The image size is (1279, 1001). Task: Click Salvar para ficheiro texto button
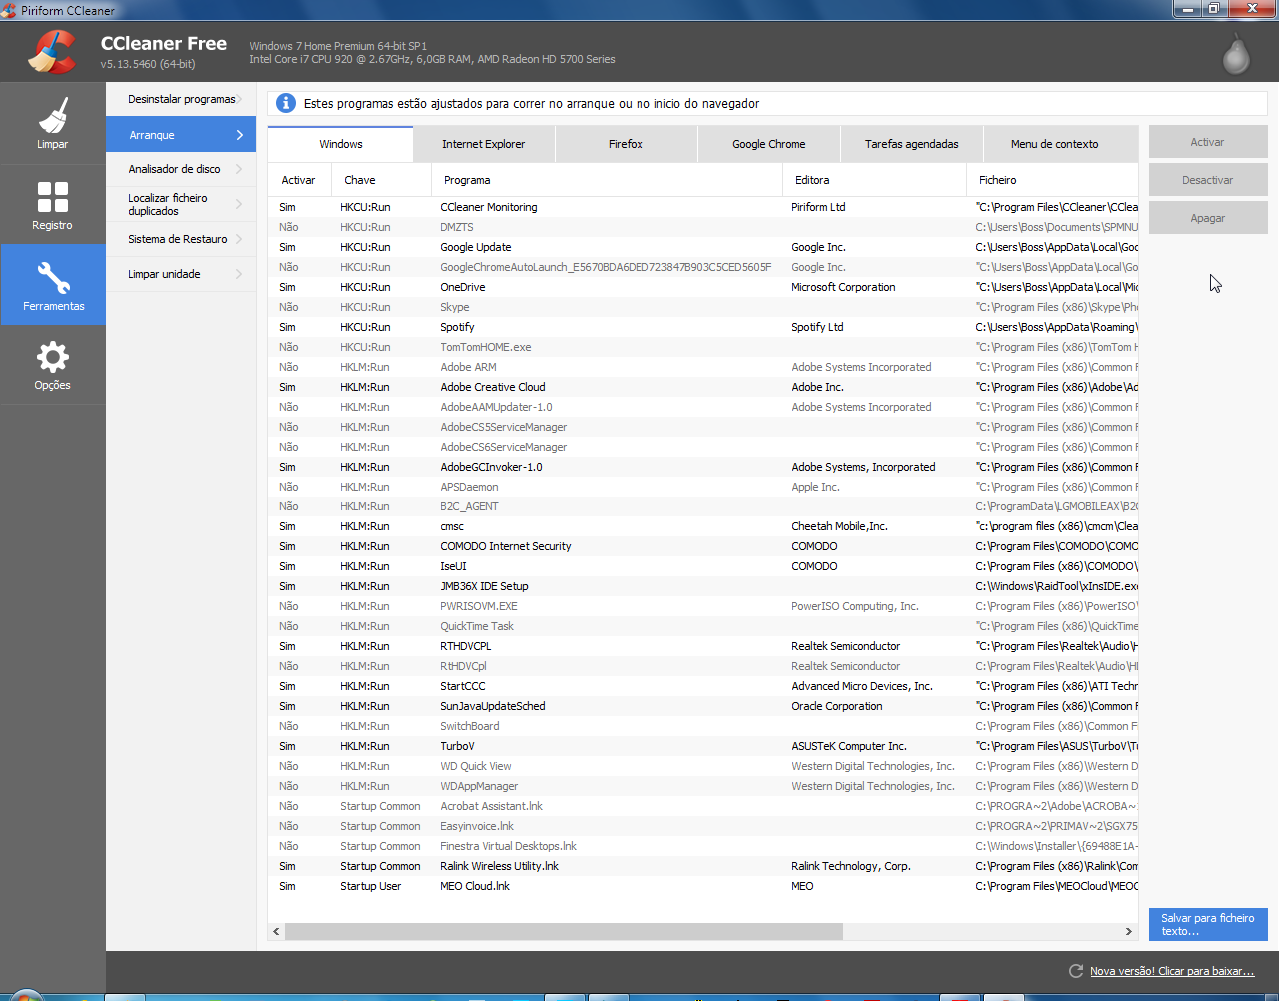click(1208, 924)
